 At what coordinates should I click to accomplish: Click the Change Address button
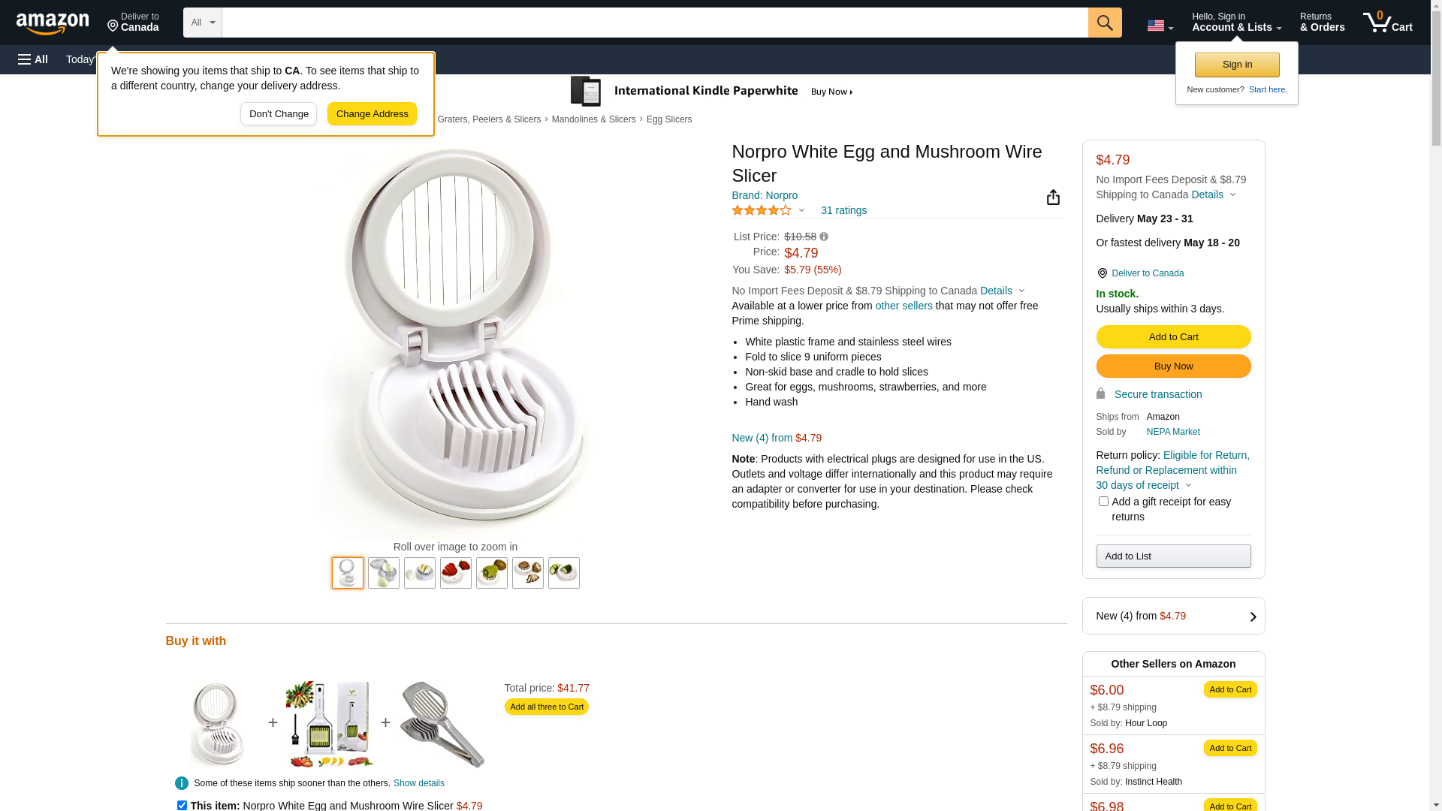tap(372, 114)
